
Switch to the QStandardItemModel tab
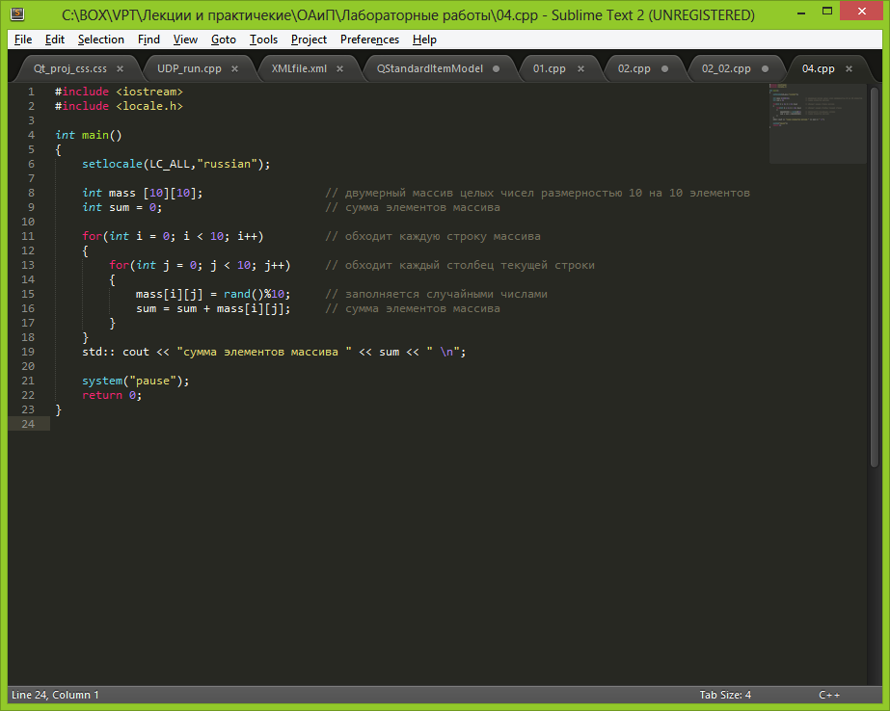430,68
